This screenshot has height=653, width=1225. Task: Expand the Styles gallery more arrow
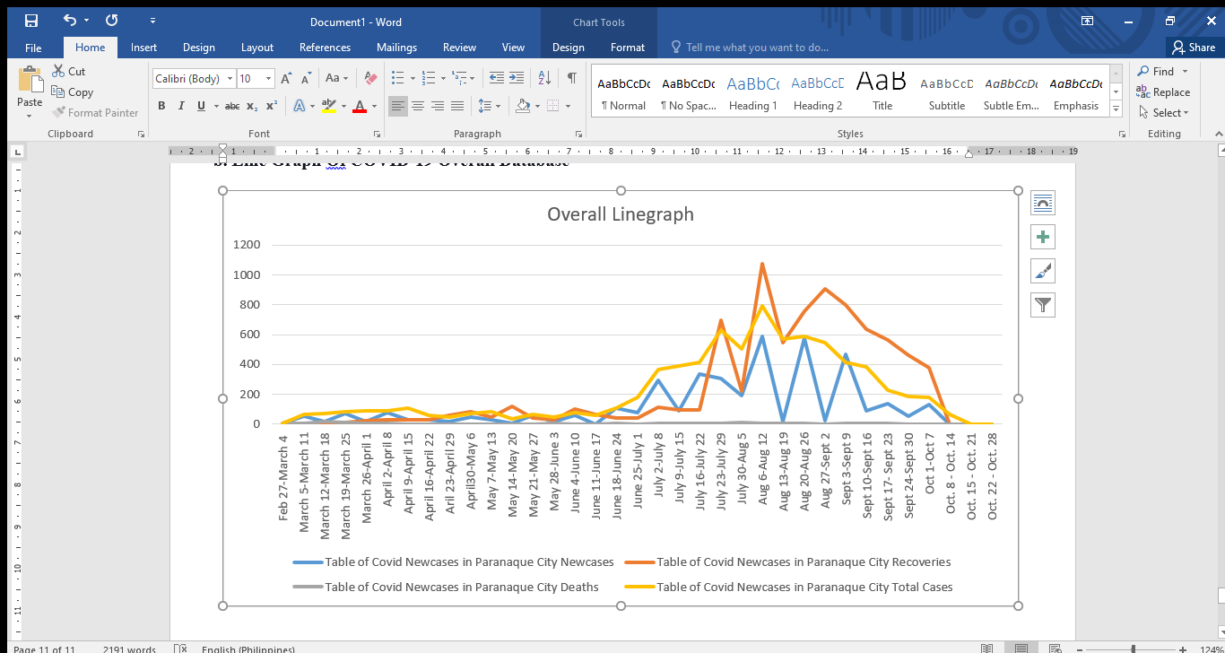tap(1116, 109)
